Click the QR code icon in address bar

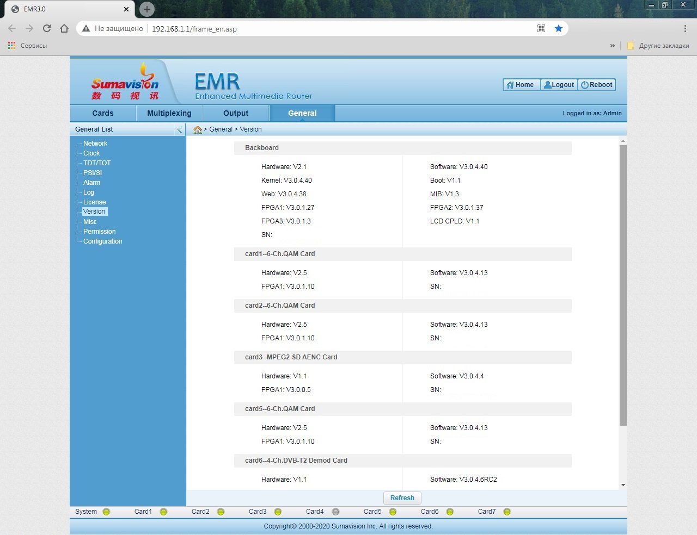click(541, 28)
